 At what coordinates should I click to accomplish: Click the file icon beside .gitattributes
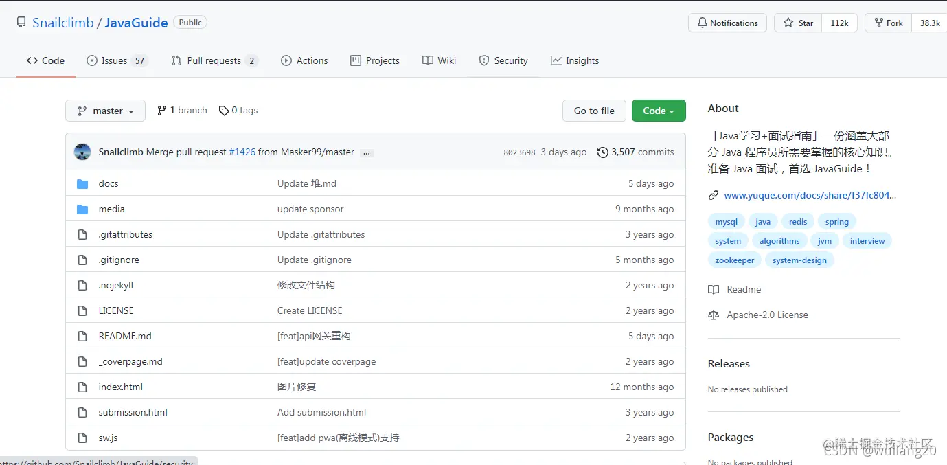tap(82, 234)
